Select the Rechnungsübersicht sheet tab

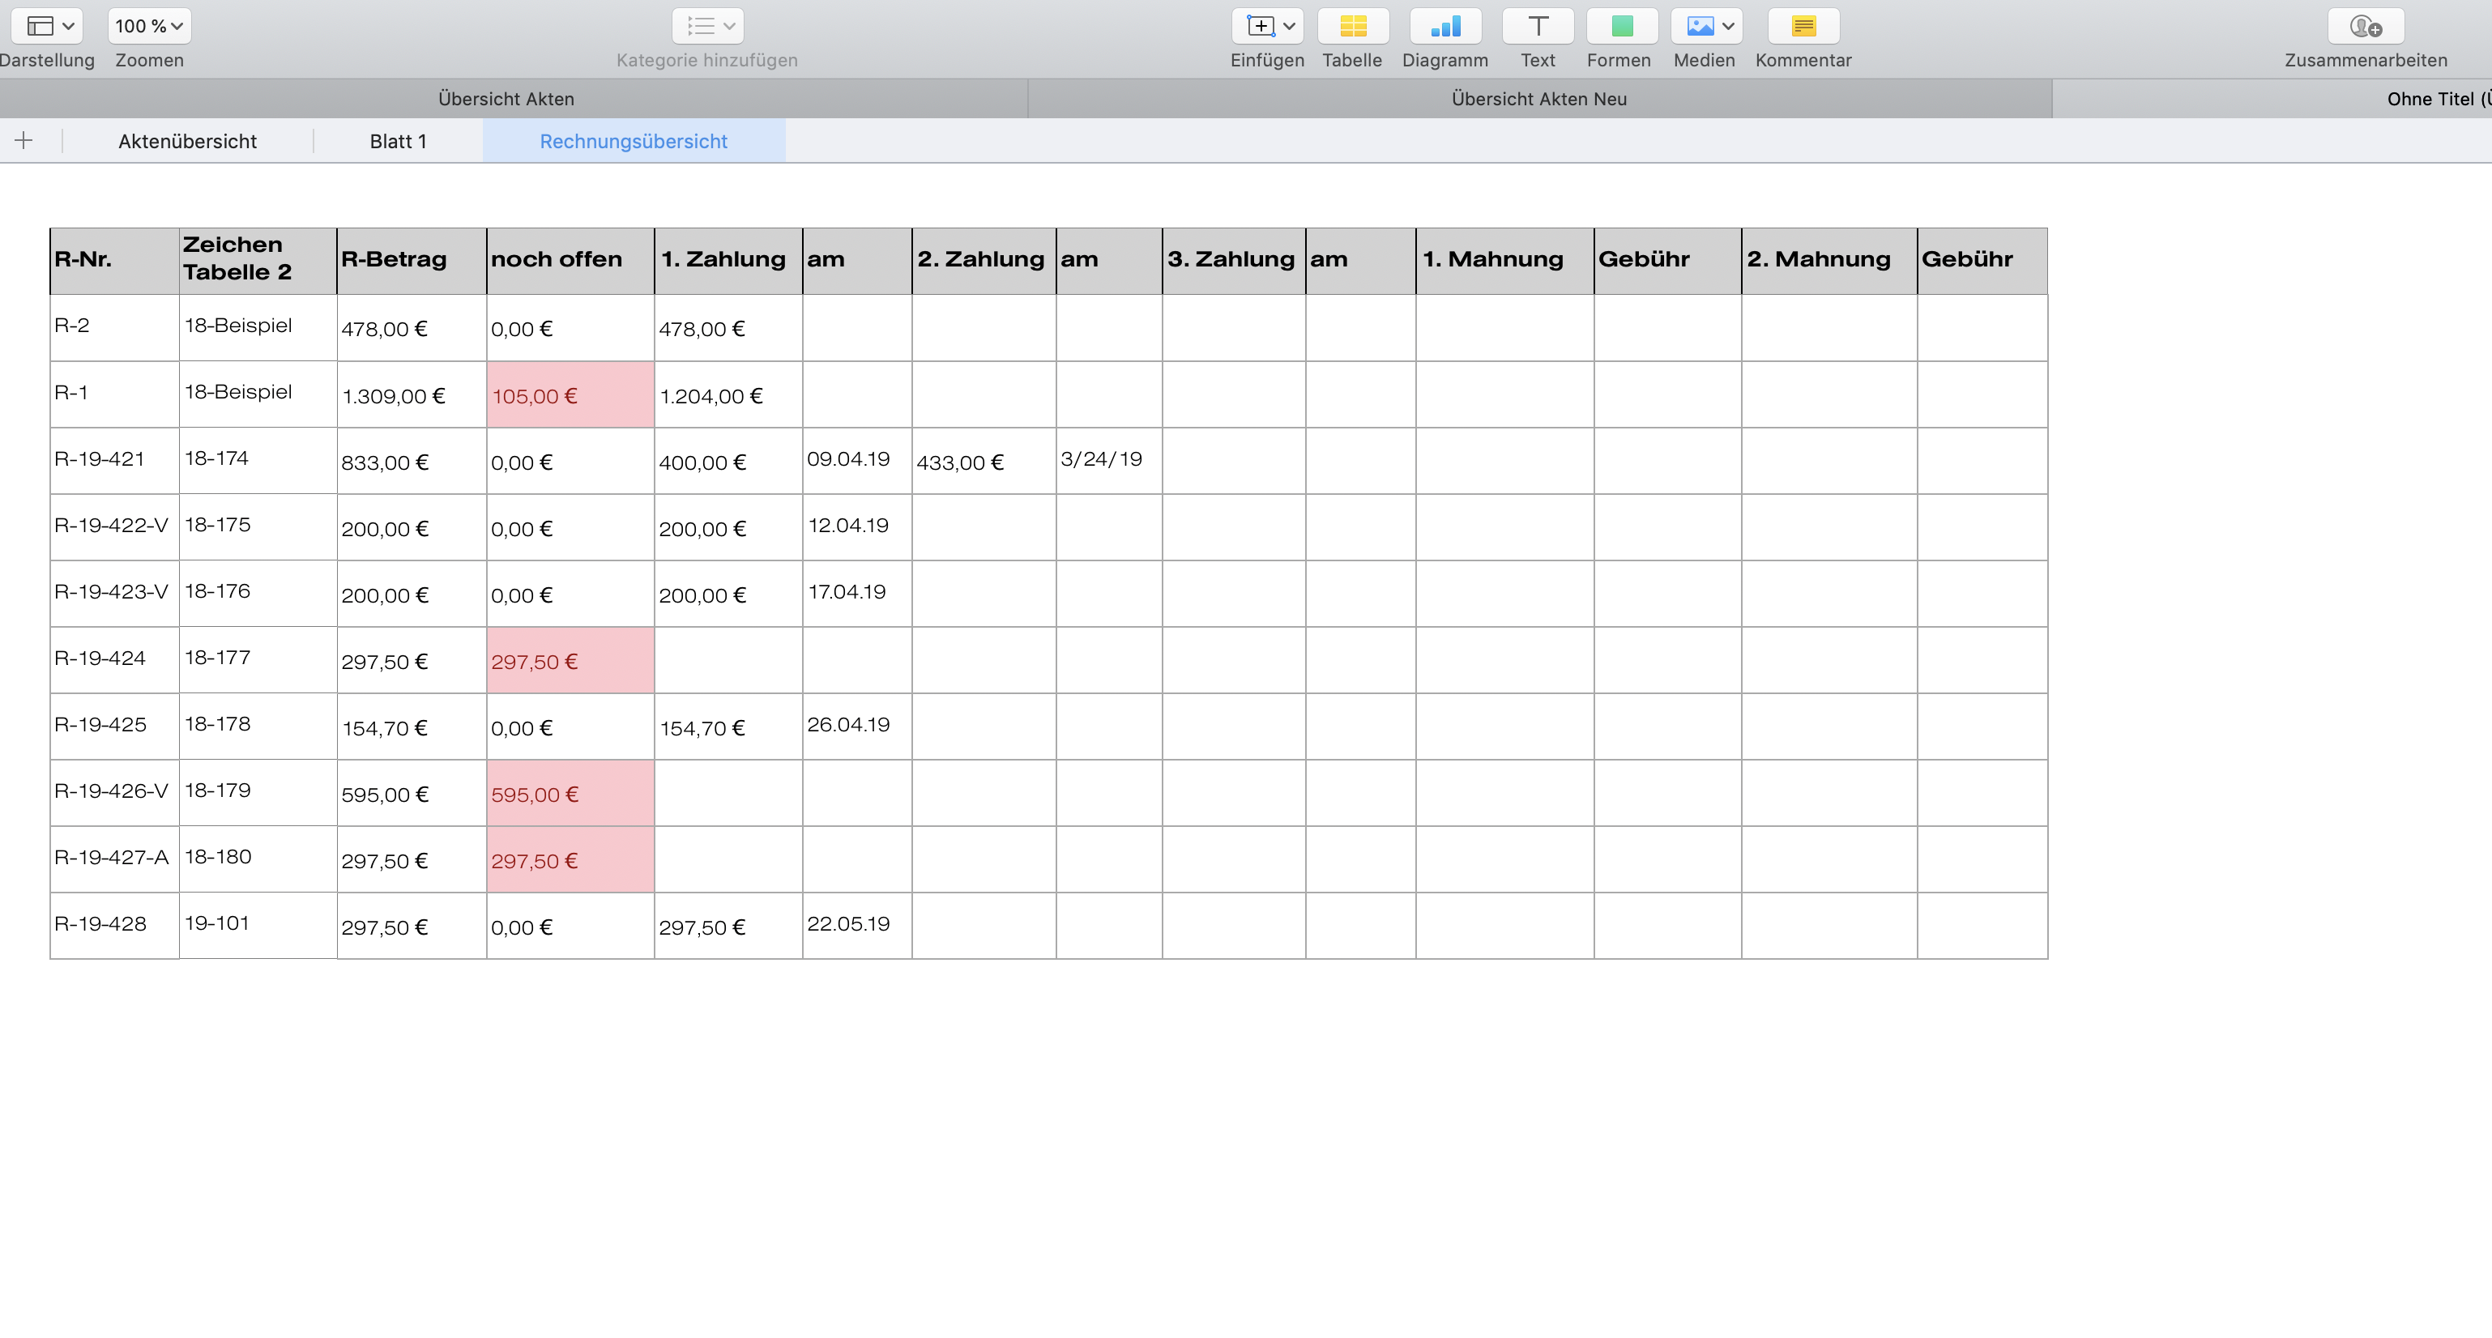(x=634, y=141)
